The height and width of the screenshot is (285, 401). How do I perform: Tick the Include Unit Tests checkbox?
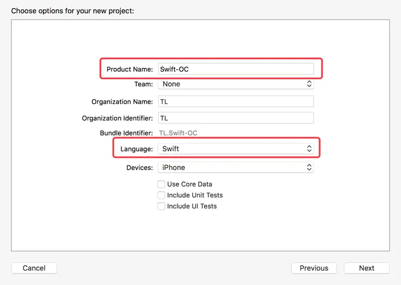(161, 195)
